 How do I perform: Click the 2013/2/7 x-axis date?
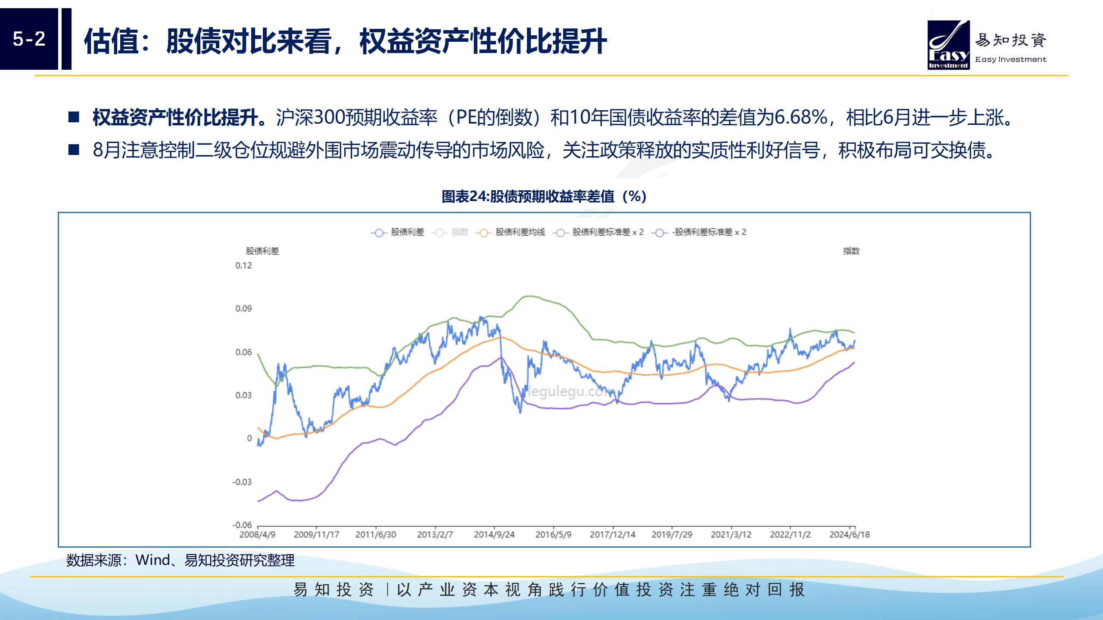(x=435, y=535)
